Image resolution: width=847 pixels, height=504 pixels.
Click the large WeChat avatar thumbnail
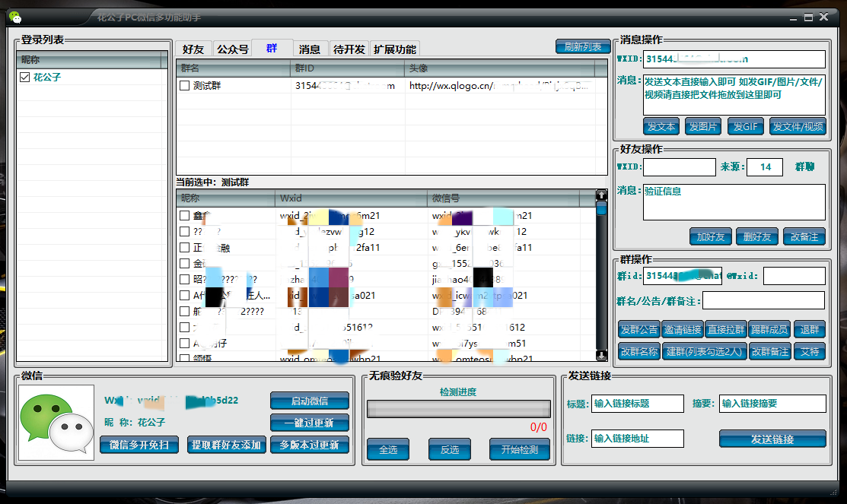(56, 423)
